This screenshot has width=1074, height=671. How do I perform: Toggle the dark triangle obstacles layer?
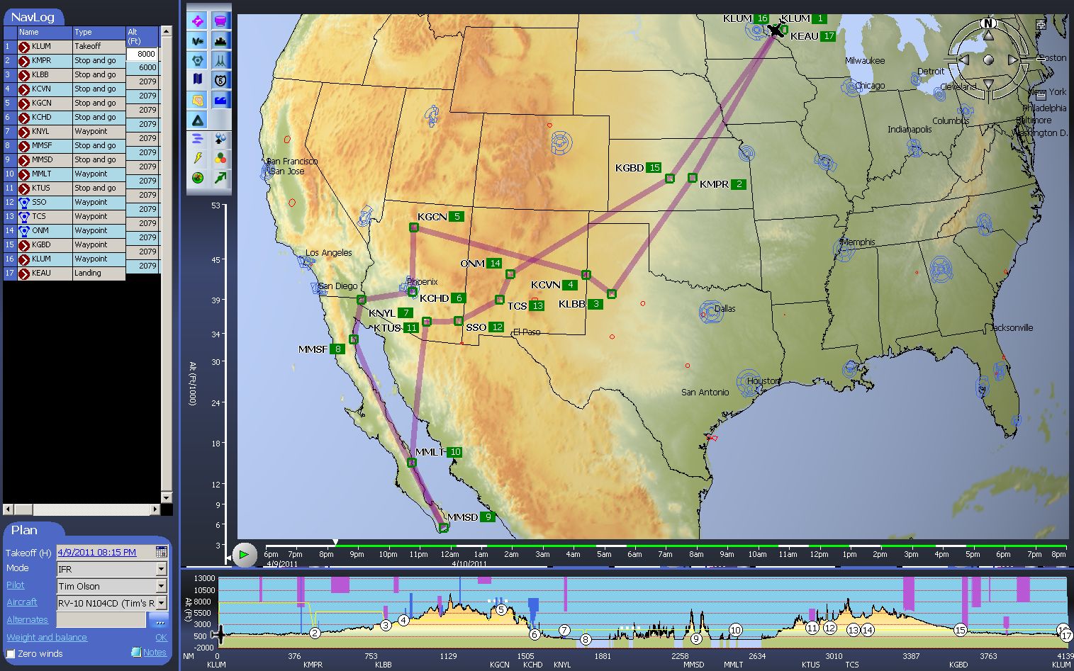click(198, 120)
